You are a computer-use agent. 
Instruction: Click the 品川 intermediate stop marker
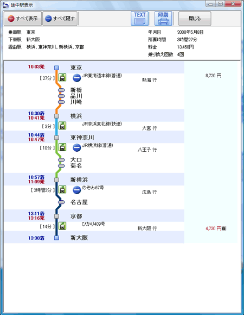[61, 96]
